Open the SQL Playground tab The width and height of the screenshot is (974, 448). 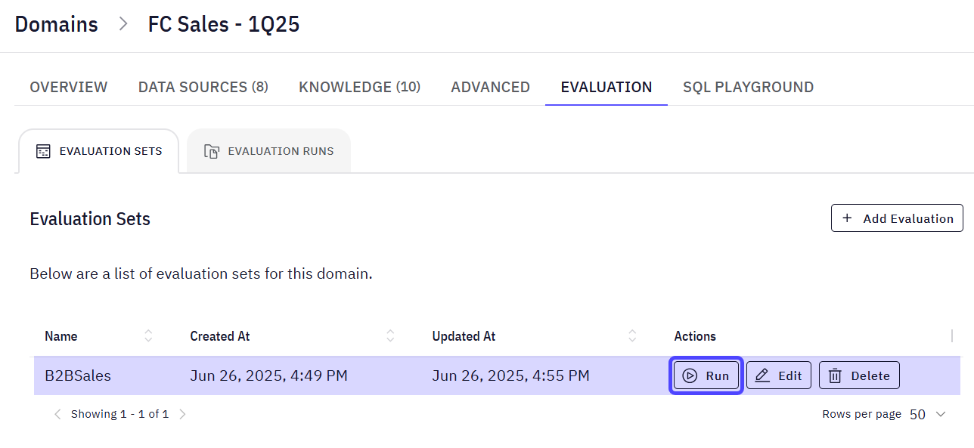[x=749, y=87]
